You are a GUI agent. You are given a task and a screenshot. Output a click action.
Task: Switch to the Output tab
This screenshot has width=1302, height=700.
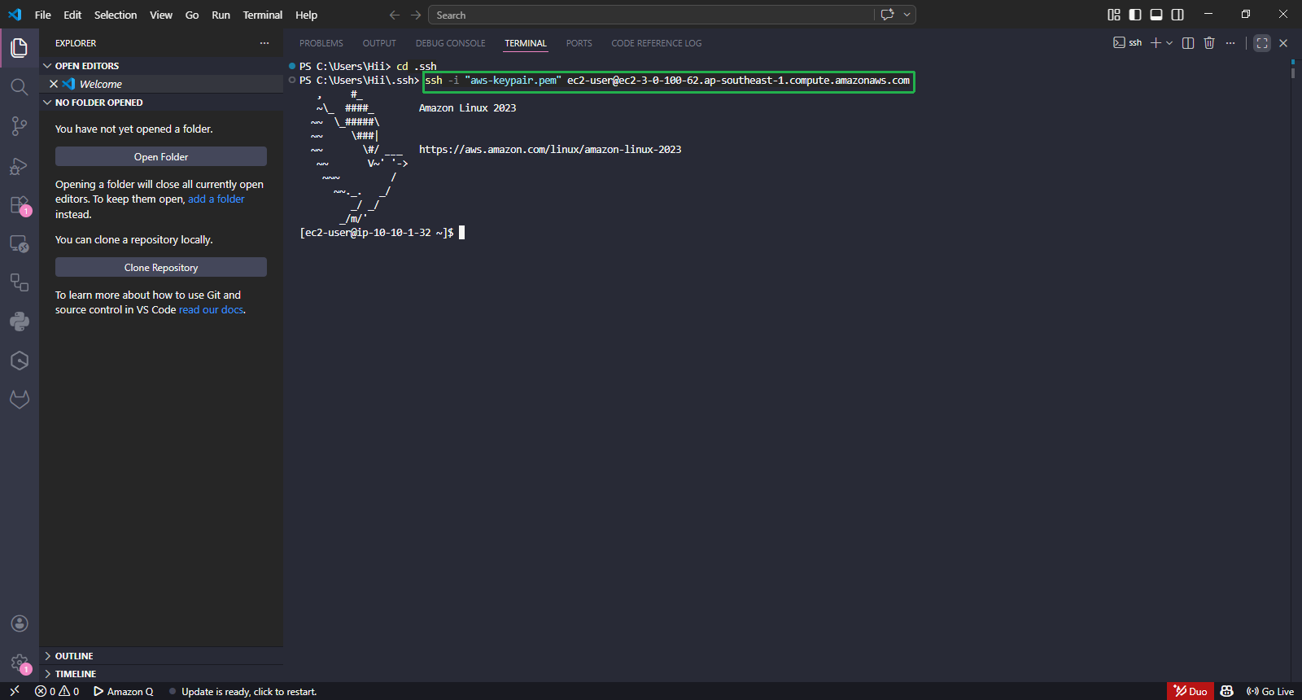(379, 43)
